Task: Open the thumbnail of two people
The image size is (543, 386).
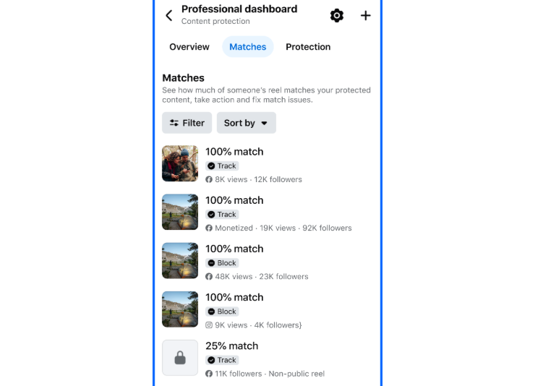Action: [x=180, y=163]
